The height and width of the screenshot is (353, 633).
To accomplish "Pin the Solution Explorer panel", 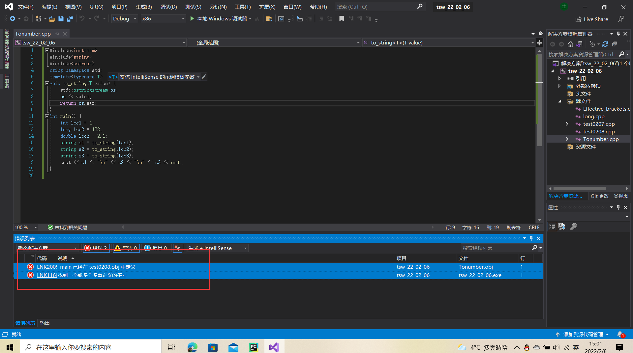I will coord(618,34).
